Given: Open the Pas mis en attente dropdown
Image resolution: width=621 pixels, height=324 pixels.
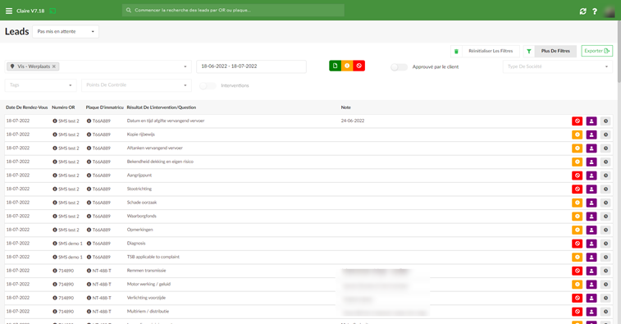Looking at the screenshot, I should click(x=66, y=32).
